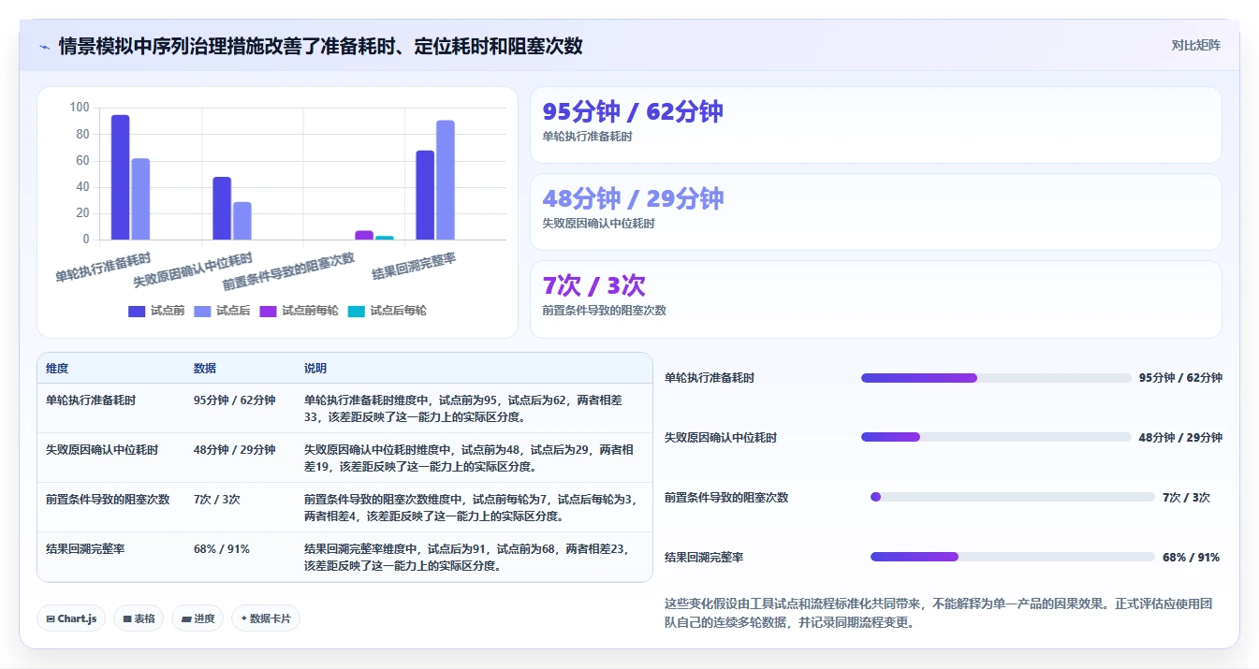Click 68% / 91% value beside the progress bar
1259x669 pixels.
(1191, 557)
